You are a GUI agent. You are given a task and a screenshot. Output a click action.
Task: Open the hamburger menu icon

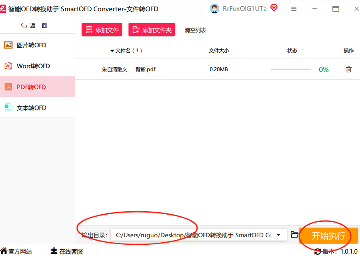(293, 9)
